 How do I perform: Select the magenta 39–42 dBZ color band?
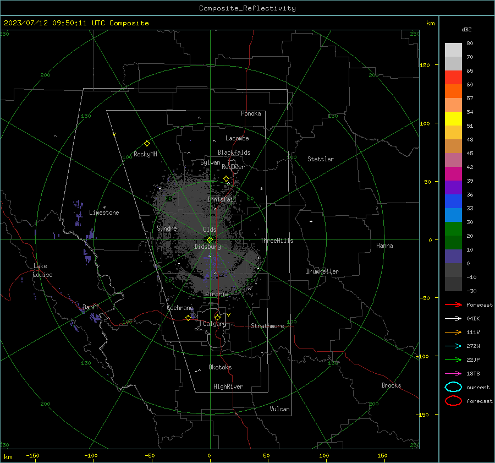click(x=453, y=174)
